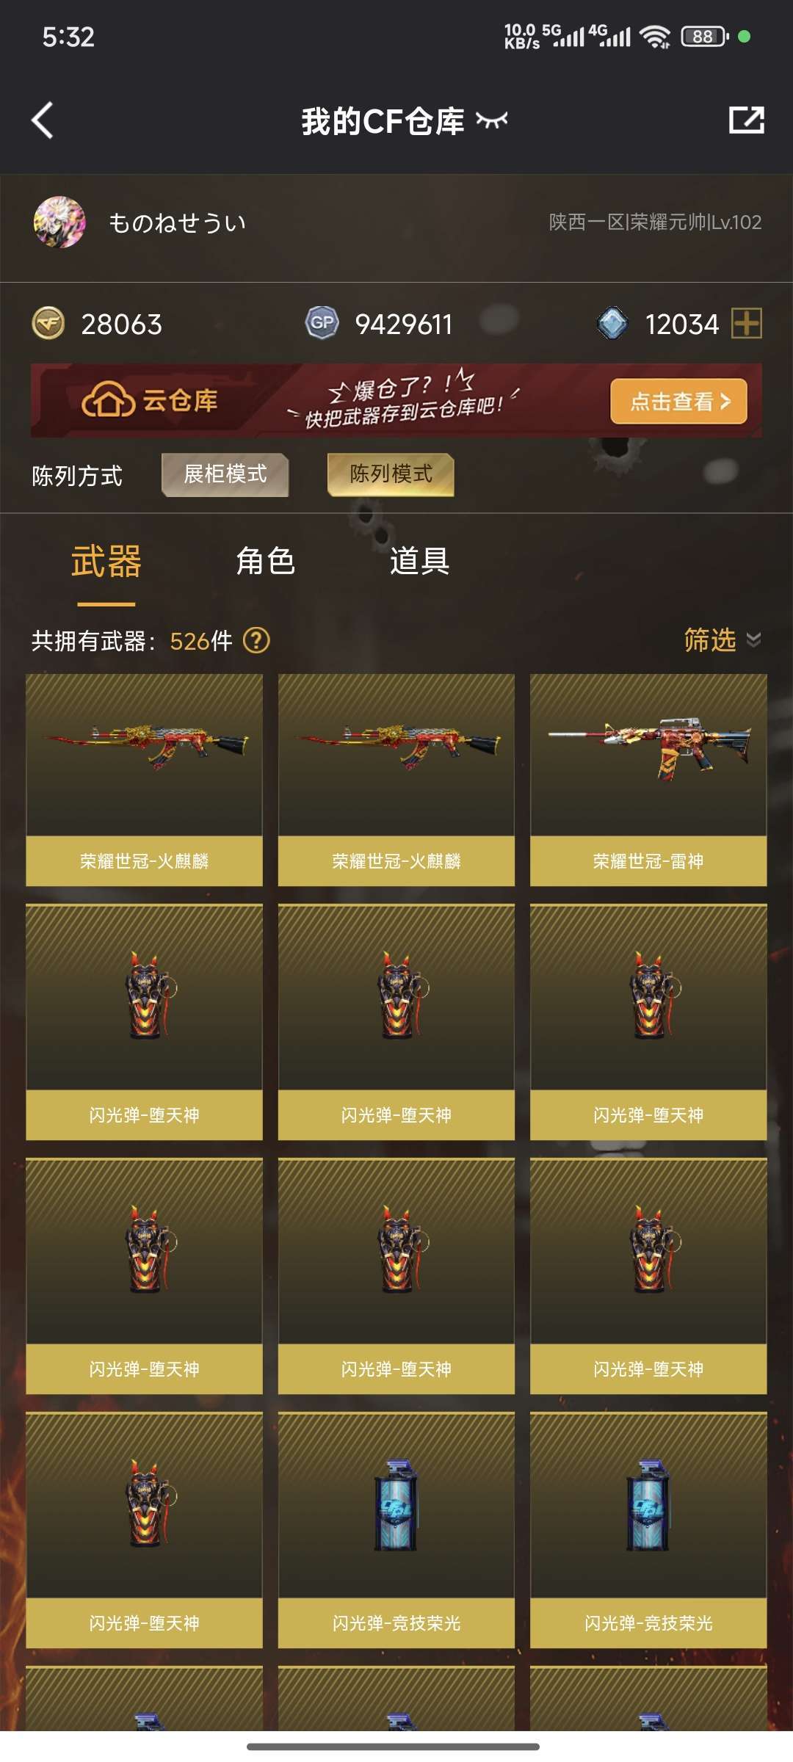Click the 点击查看 button
Image resolution: width=793 pixels, height=1762 pixels.
tap(679, 401)
